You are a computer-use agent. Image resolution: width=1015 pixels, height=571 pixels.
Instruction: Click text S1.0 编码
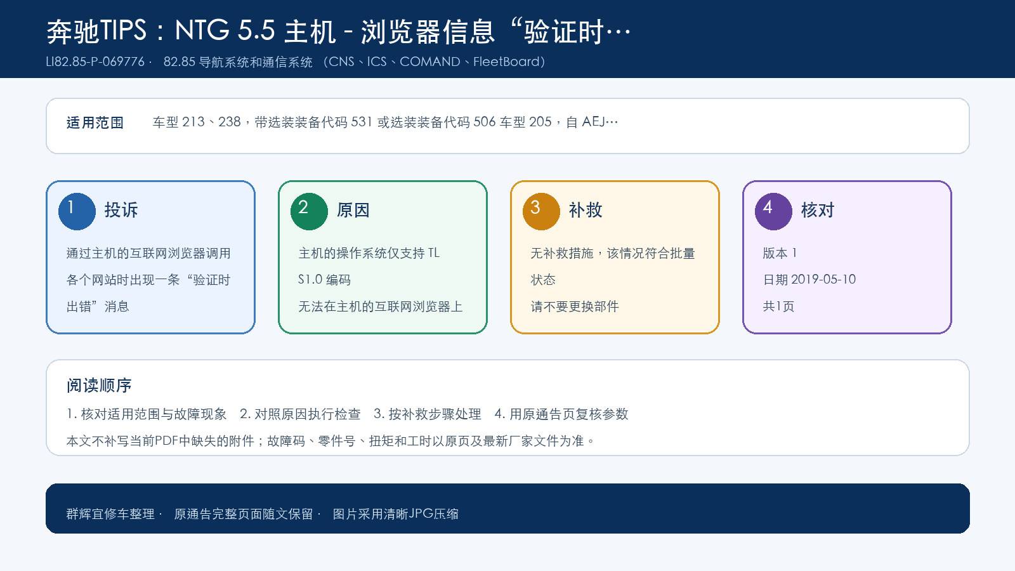point(324,280)
